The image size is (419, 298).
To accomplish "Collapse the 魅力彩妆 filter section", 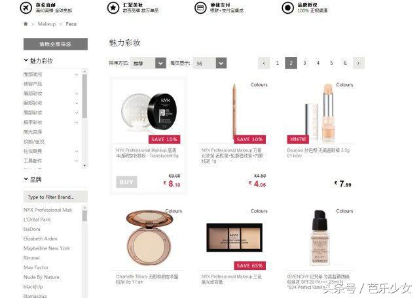I will coord(26,60).
